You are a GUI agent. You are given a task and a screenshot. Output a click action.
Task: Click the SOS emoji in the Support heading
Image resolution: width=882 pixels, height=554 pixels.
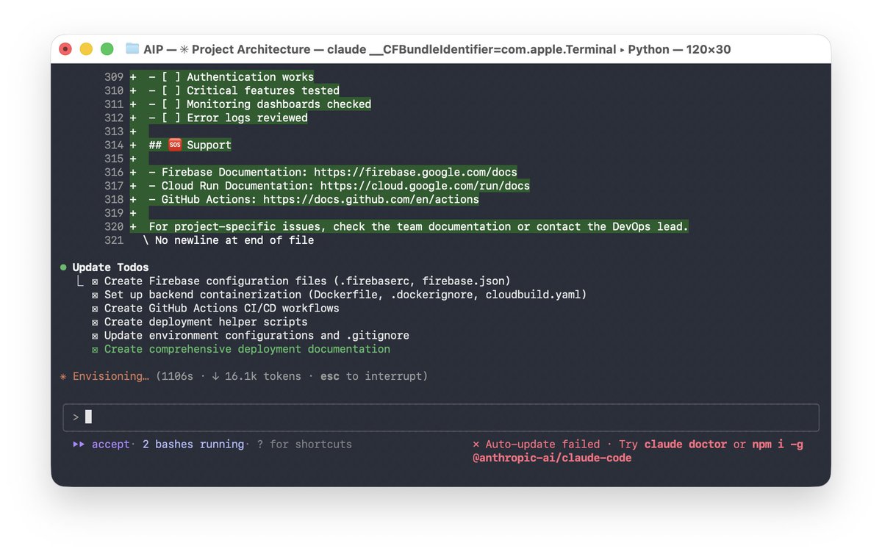coord(175,145)
